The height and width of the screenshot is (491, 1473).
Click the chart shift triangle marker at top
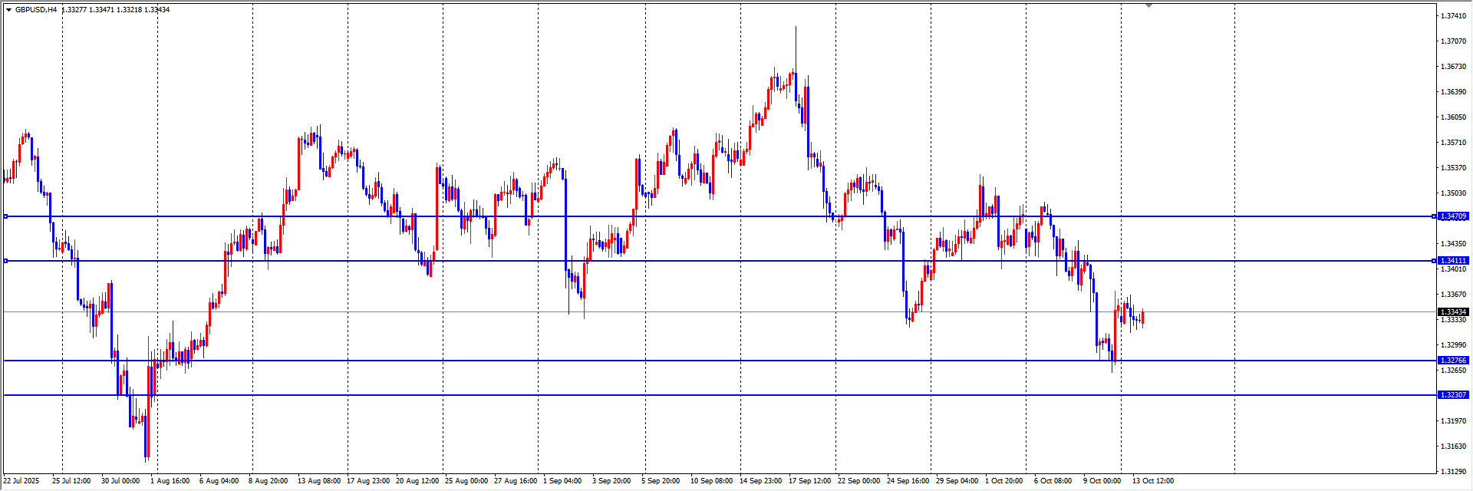1148,5
